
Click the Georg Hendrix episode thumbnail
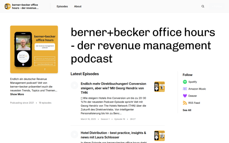pos(160,87)
